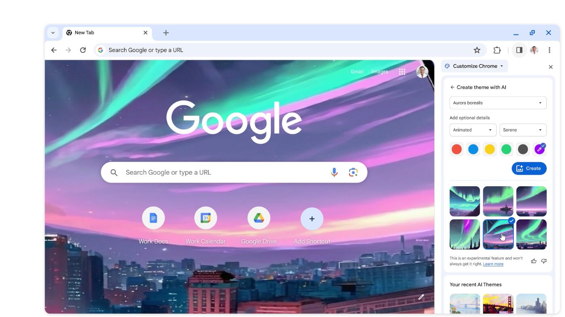The image size is (565, 317).
Task: Pick the yellow color swatch
Action: (490, 149)
